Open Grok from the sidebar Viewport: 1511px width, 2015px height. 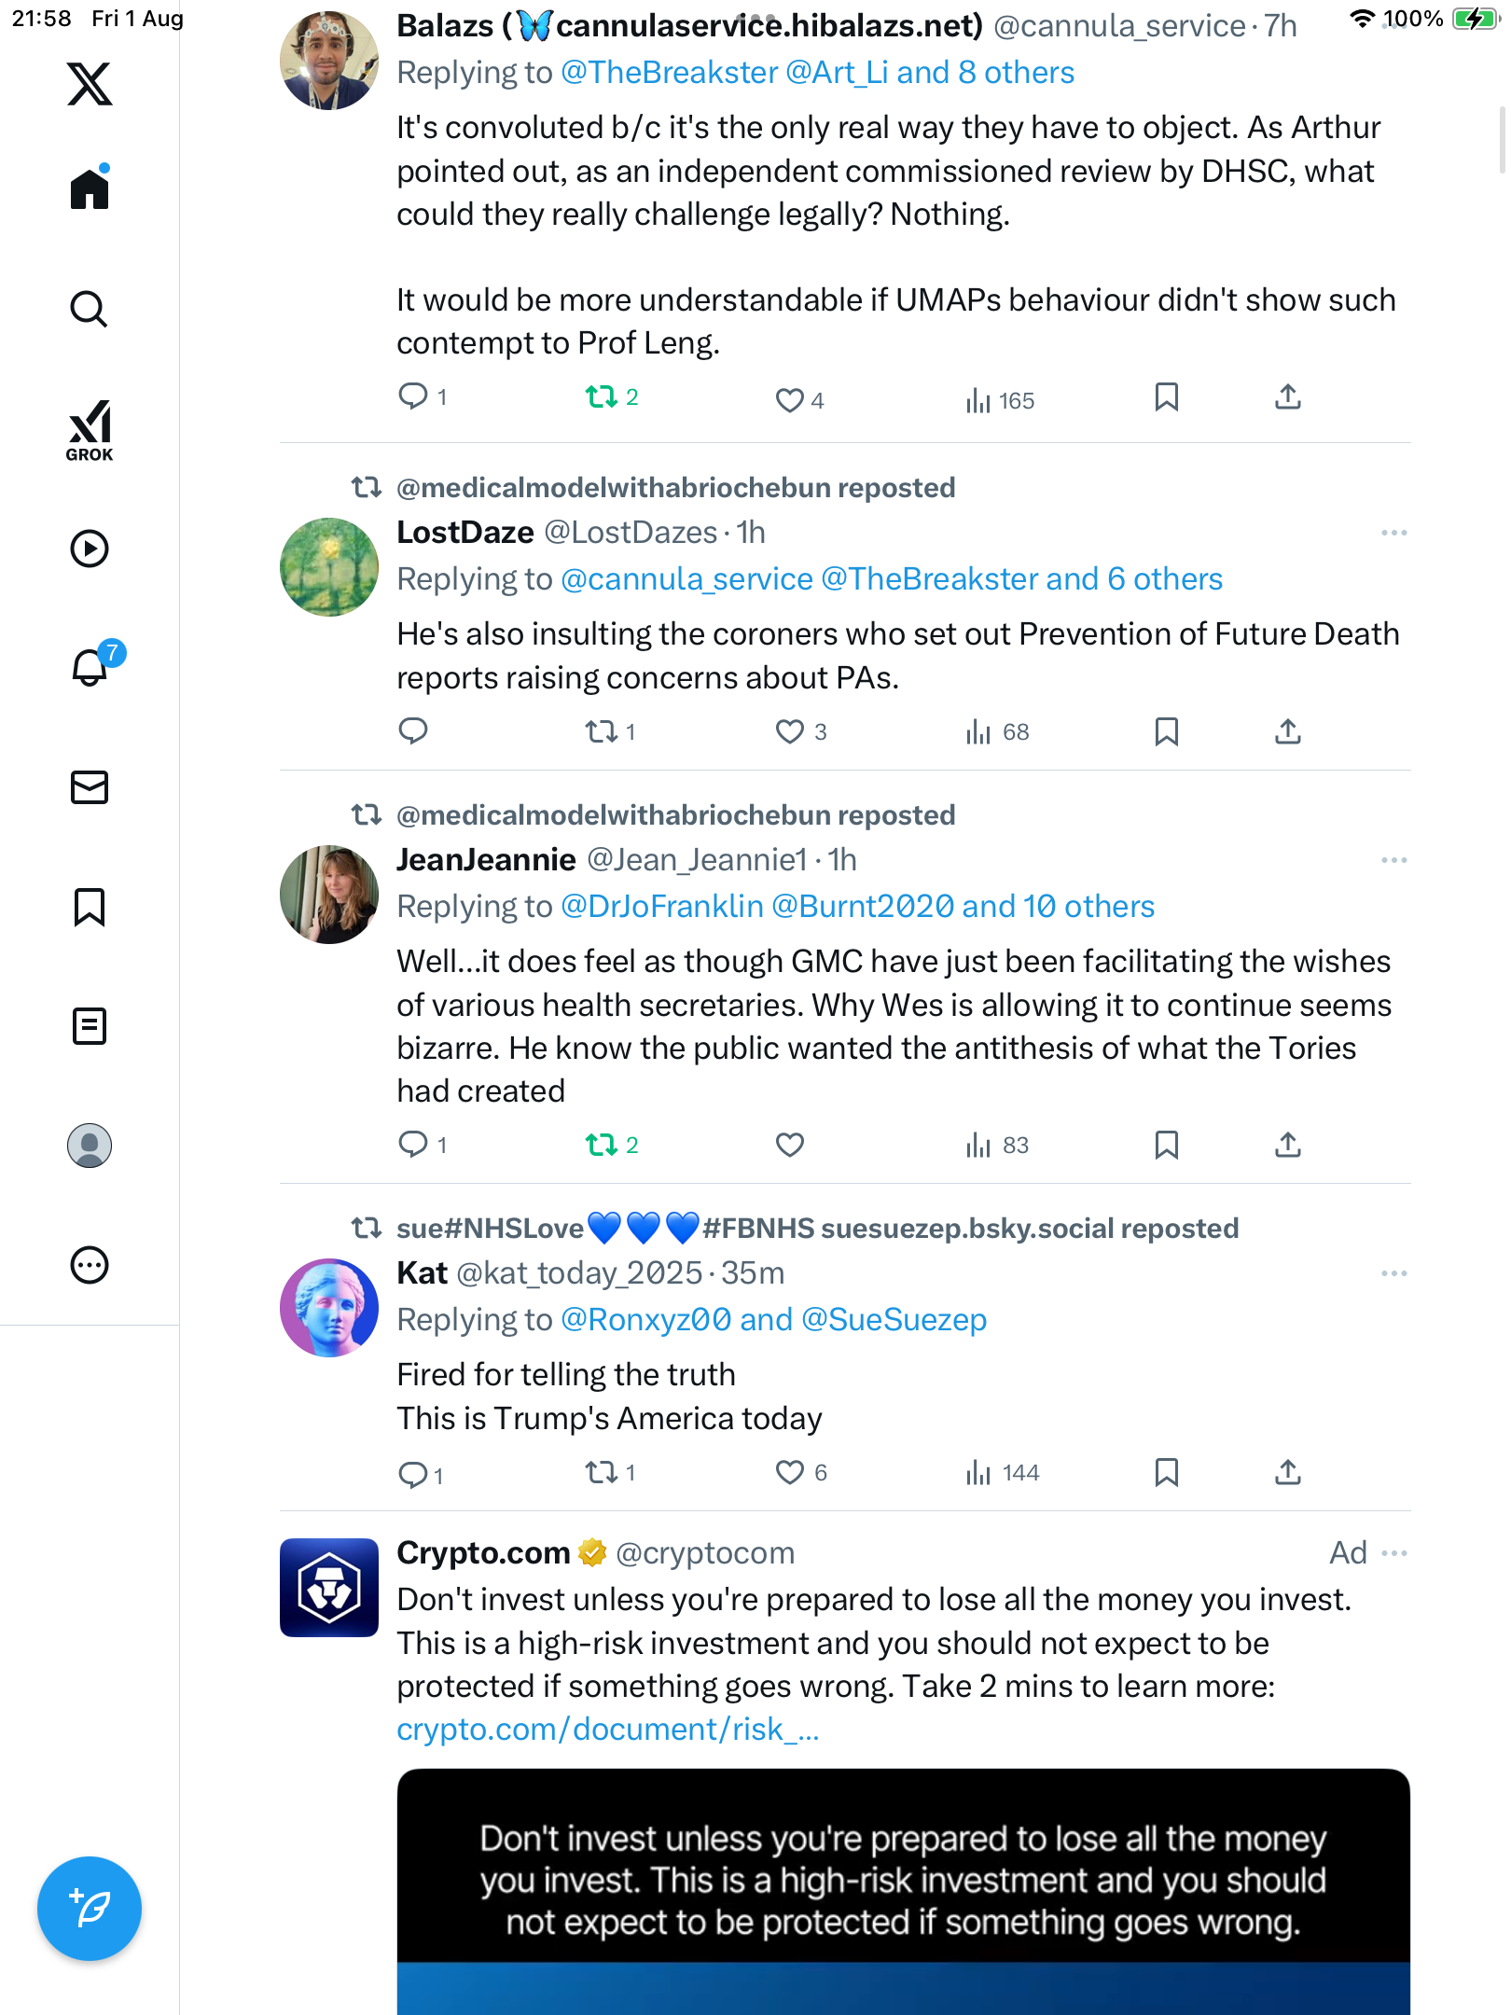(x=90, y=430)
